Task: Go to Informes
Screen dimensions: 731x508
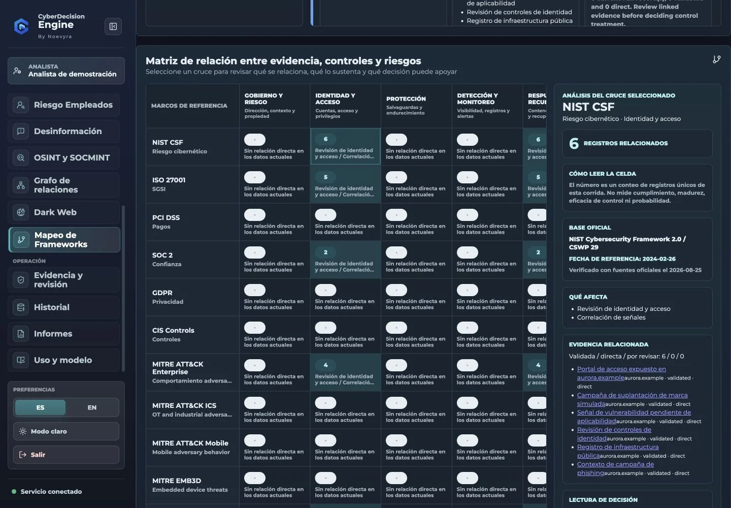Action: (x=64, y=334)
